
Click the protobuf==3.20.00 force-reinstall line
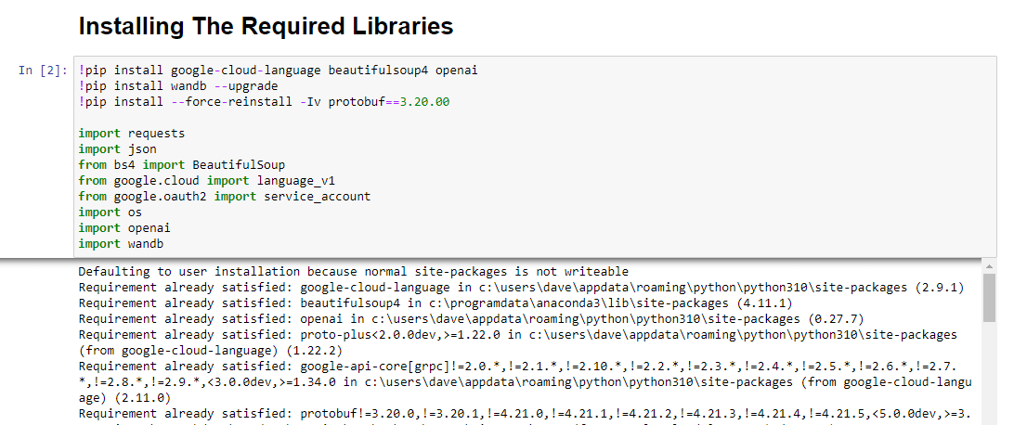point(264,102)
